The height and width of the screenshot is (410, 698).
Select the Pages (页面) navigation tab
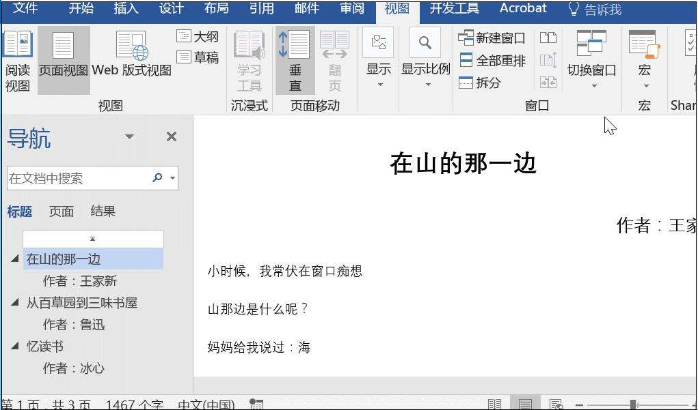click(61, 211)
